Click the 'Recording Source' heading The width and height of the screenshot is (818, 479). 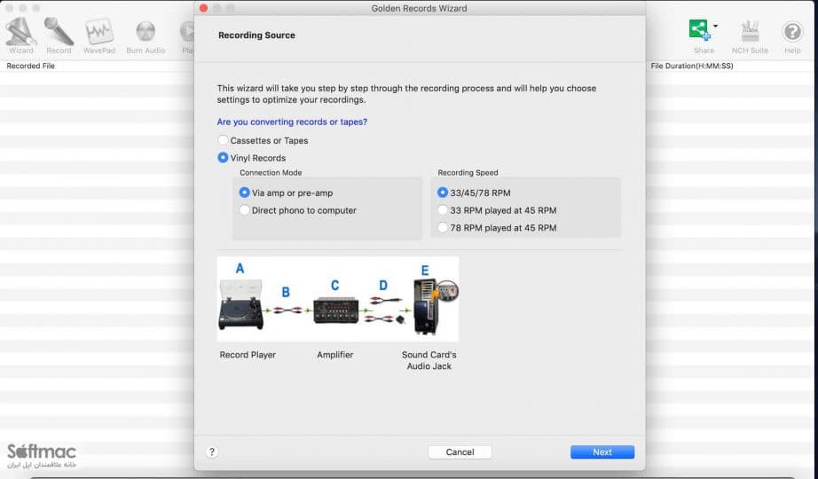point(256,35)
